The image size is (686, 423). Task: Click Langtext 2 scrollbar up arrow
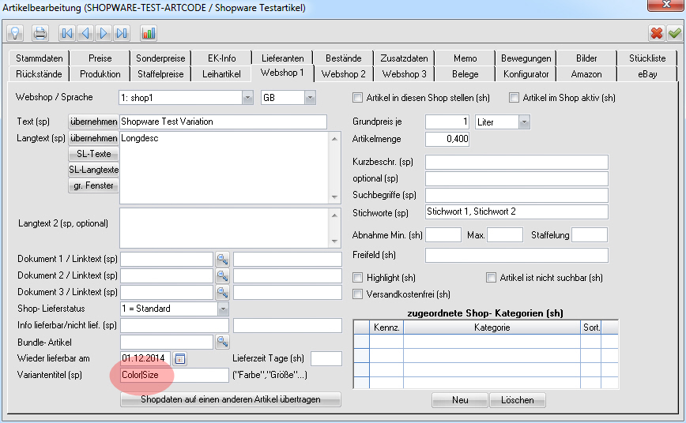coord(334,215)
